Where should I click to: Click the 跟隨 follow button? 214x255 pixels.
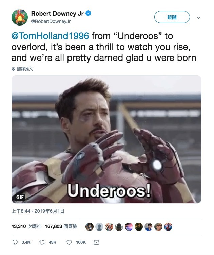172,17
